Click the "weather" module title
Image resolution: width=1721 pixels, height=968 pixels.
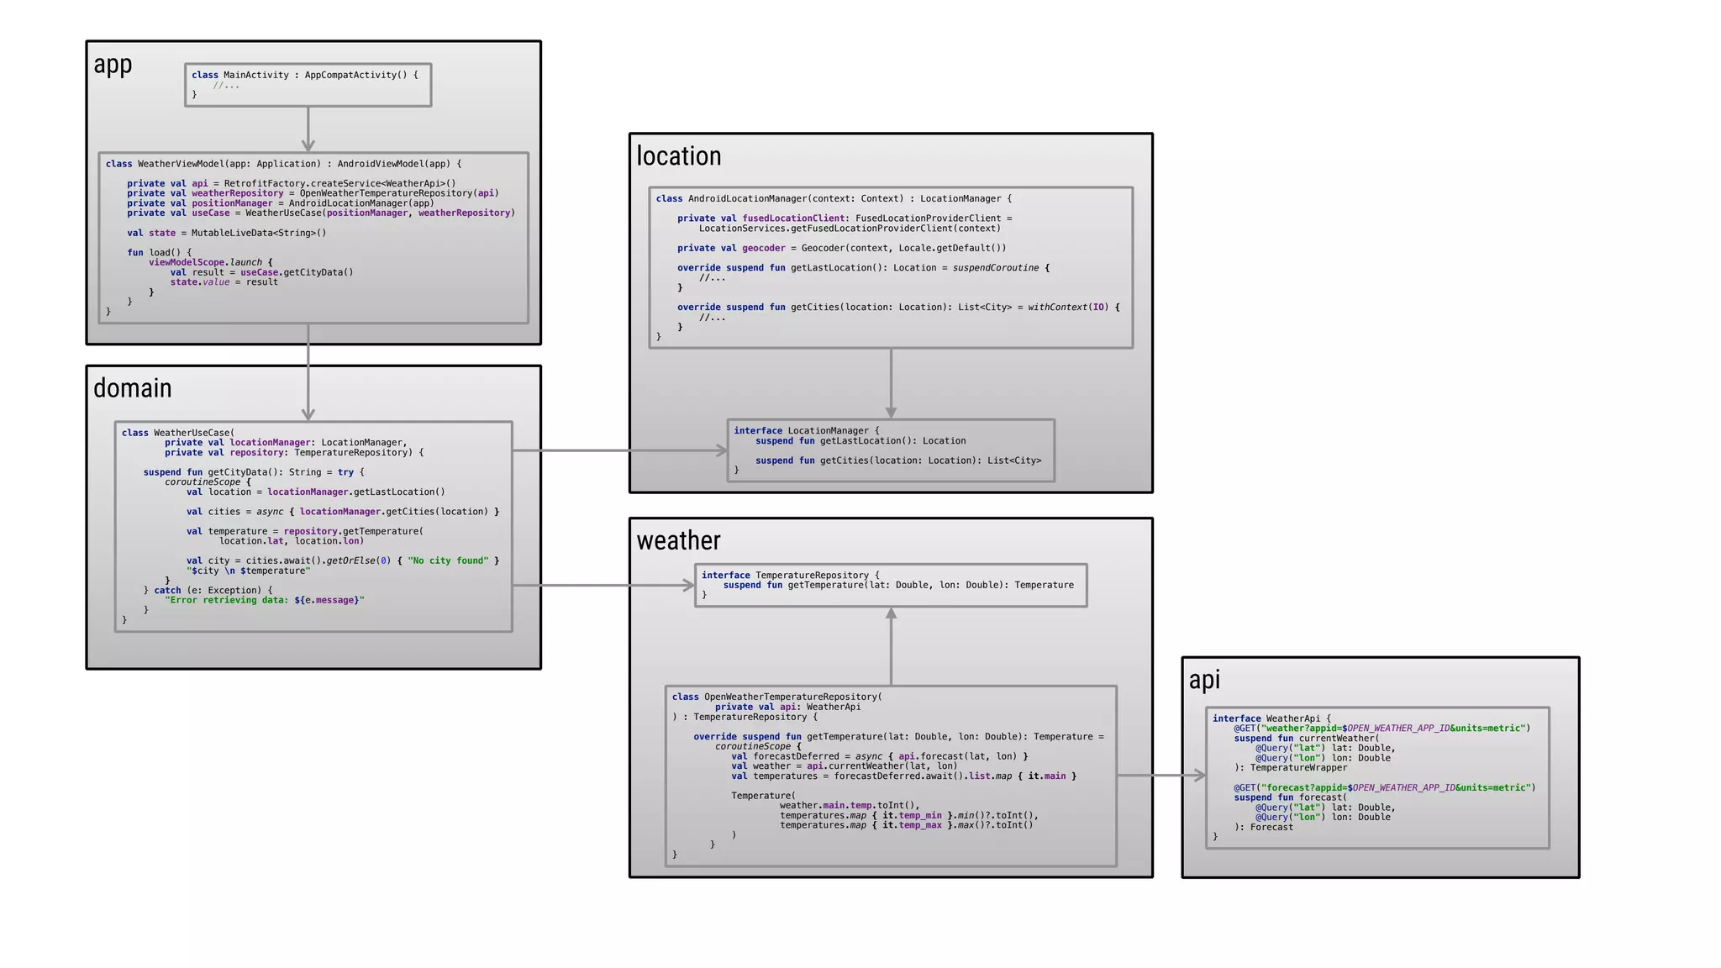click(678, 540)
